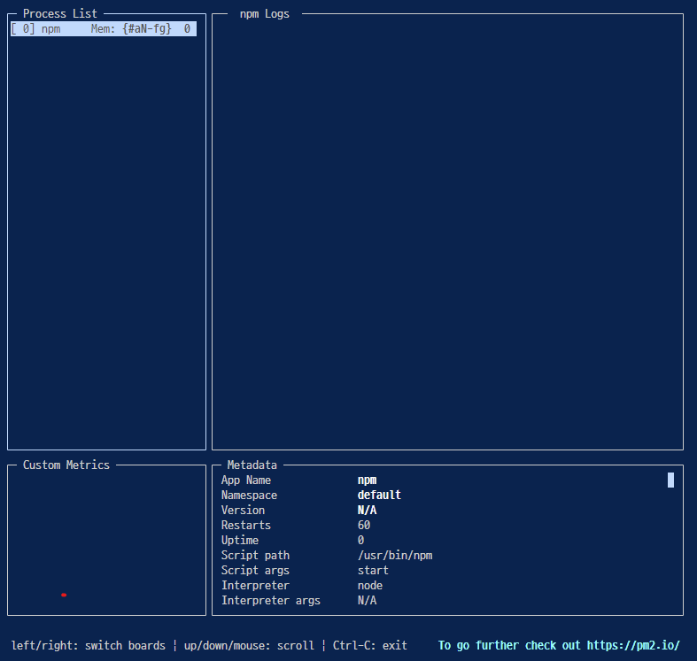The width and height of the screenshot is (697, 661).
Task: Click the 'default' namespace value
Action: click(x=379, y=495)
